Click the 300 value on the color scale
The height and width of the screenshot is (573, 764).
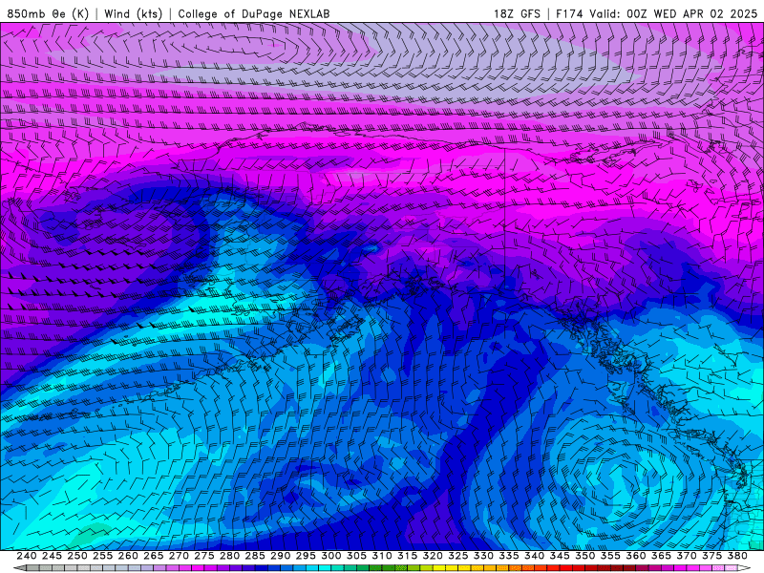(330, 556)
